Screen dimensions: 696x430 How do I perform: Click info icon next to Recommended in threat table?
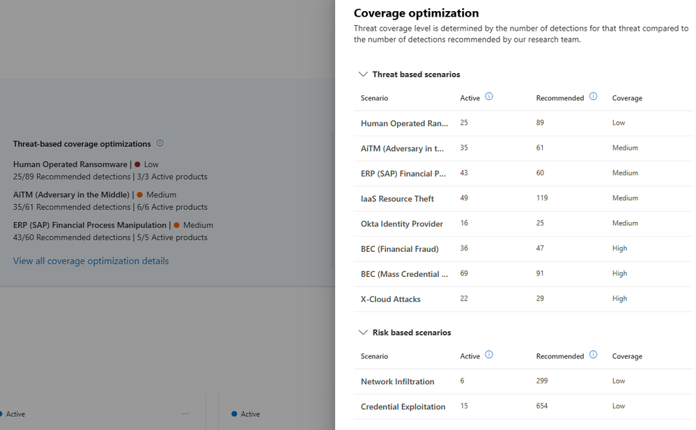tap(593, 97)
